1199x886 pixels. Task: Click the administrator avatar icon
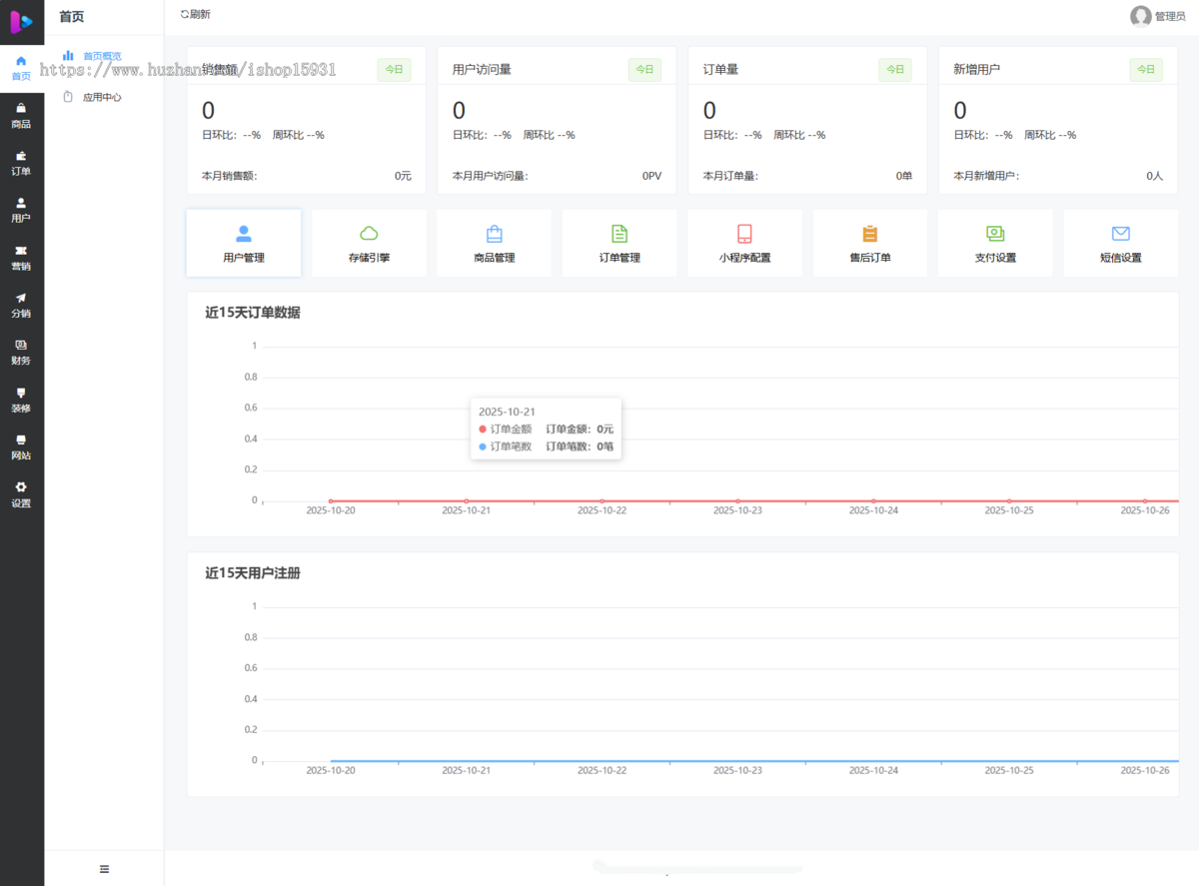coord(1140,16)
